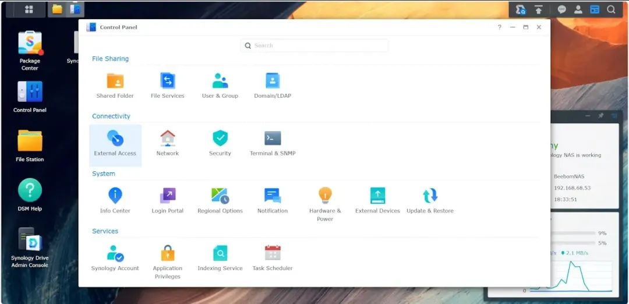Open Update & Restore
629x304 pixels.
[x=430, y=200]
